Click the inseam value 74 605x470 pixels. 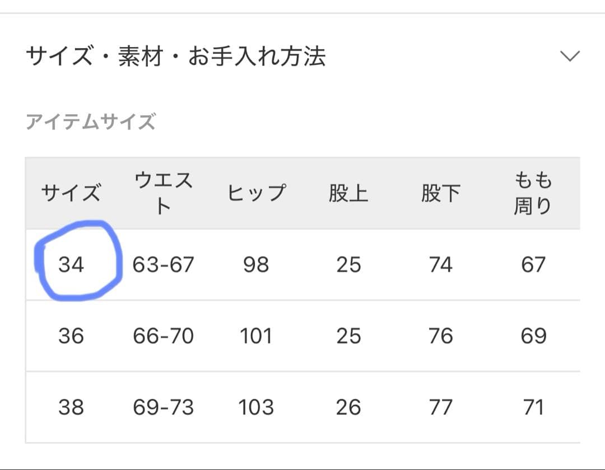click(440, 264)
